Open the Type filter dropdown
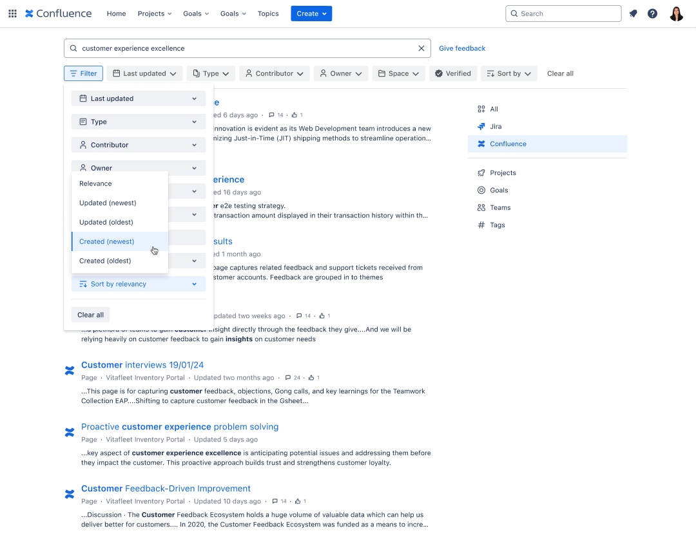 (x=210, y=73)
